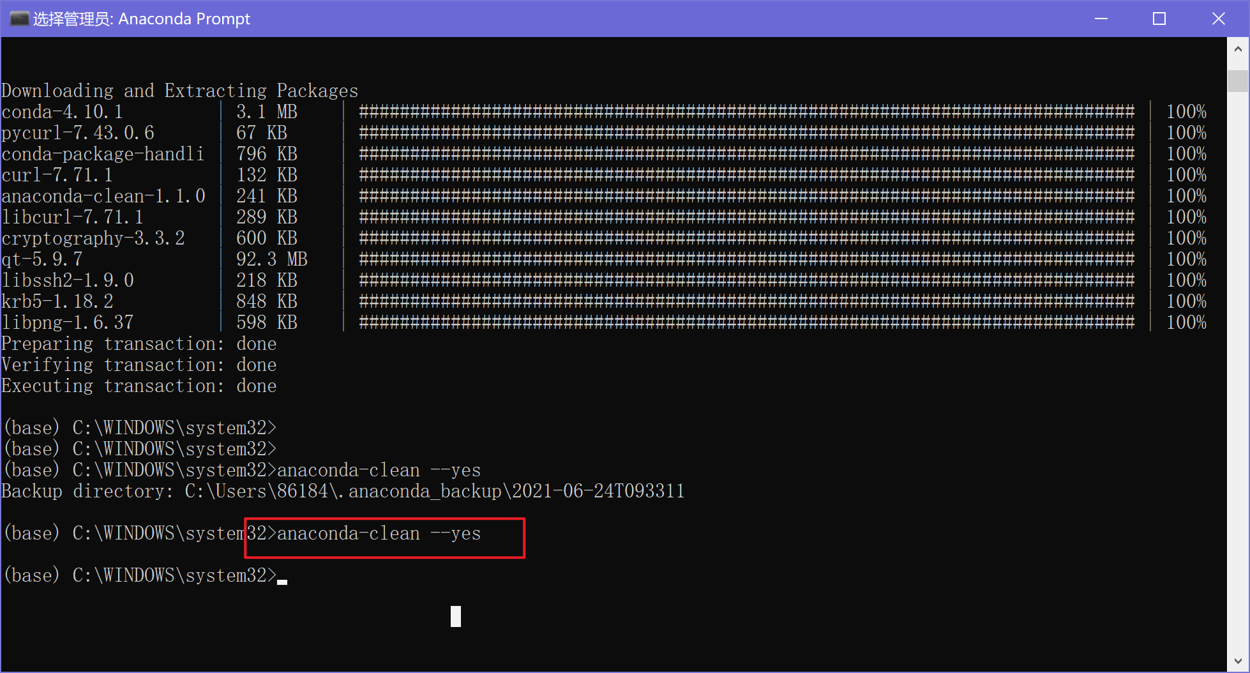Click the 'Executing transaction: done' line

click(x=139, y=386)
